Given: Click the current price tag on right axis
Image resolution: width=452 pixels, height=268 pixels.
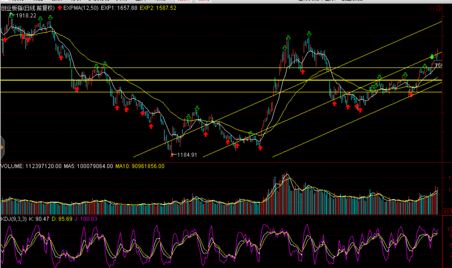Looking at the screenshot, I should click(x=438, y=65).
